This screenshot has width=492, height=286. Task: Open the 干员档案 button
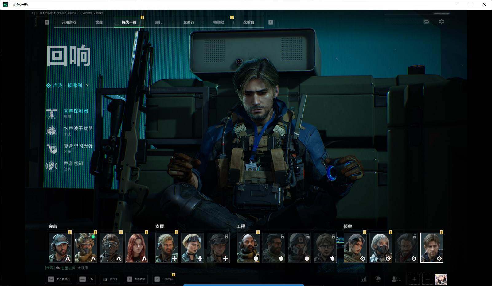click(164, 279)
